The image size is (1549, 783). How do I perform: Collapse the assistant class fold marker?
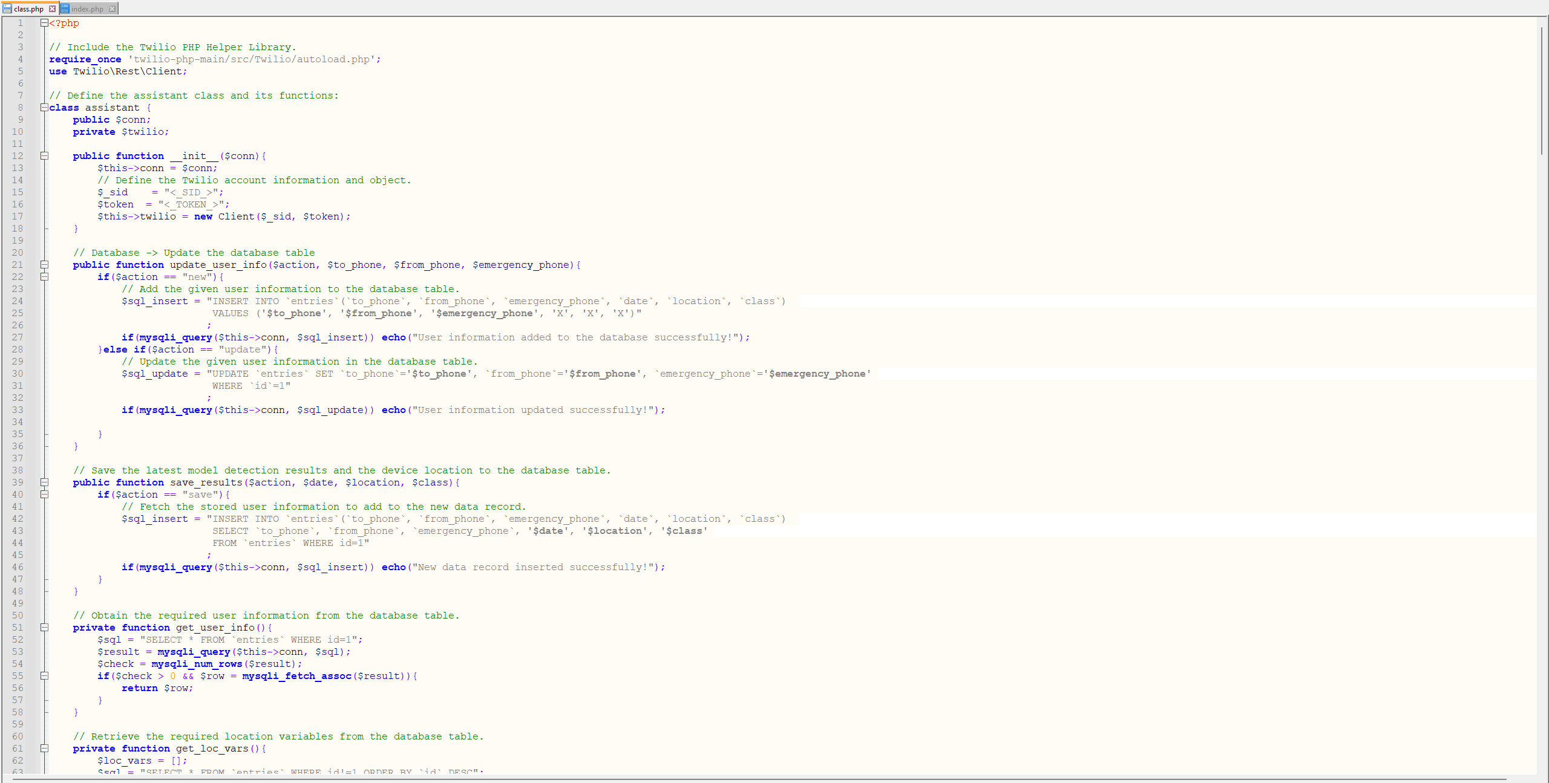(44, 108)
